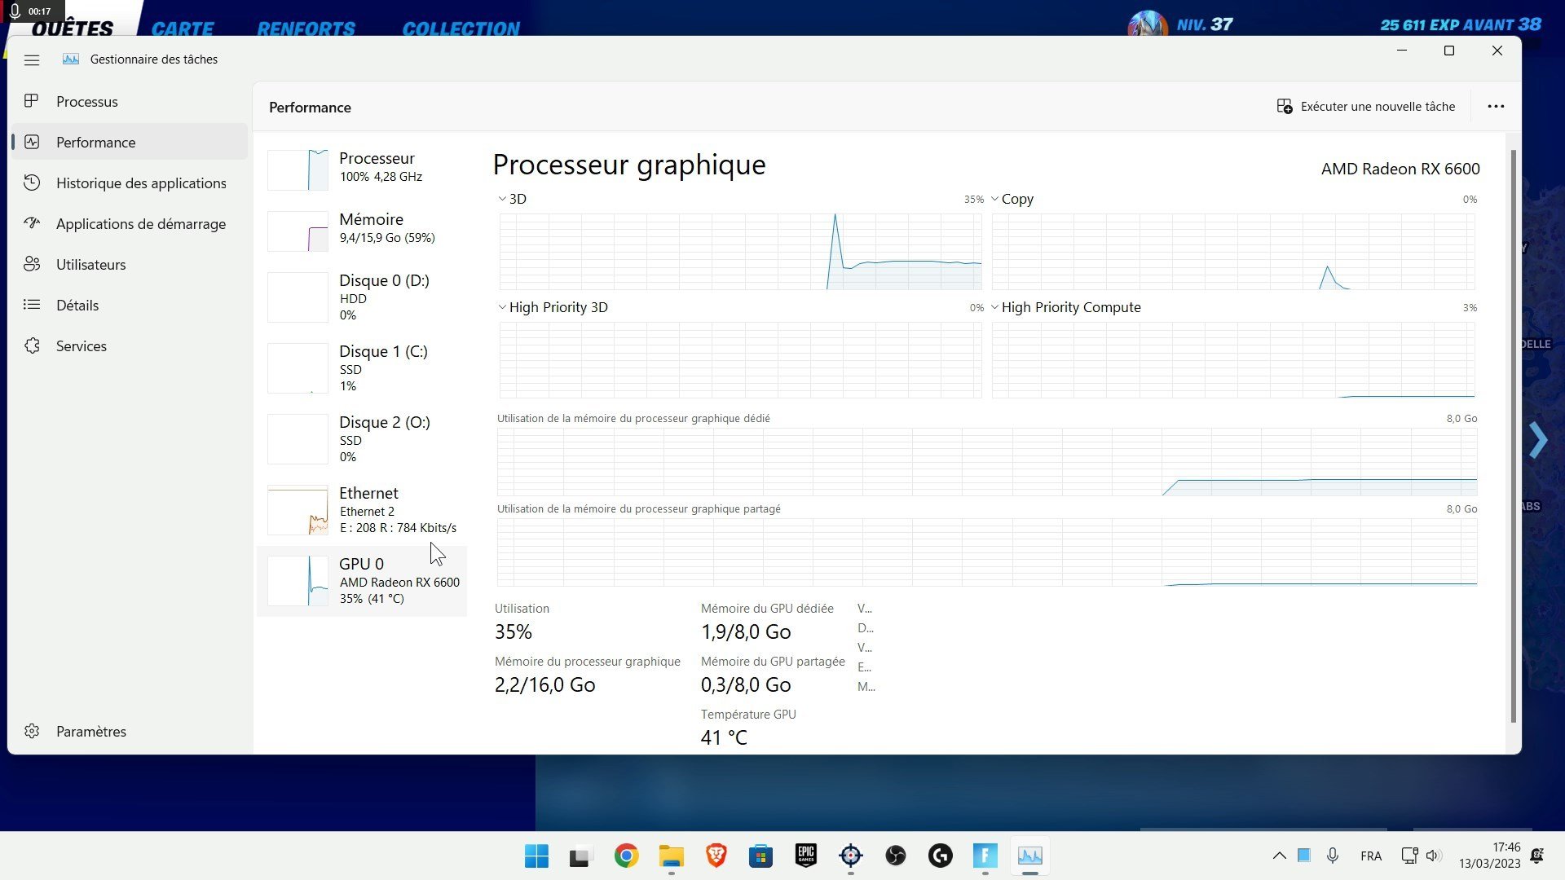Viewport: 1565px width, 880px height.
Task: Switch to Fortnite via taskbar icon
Action: click(x=985, y=856)
